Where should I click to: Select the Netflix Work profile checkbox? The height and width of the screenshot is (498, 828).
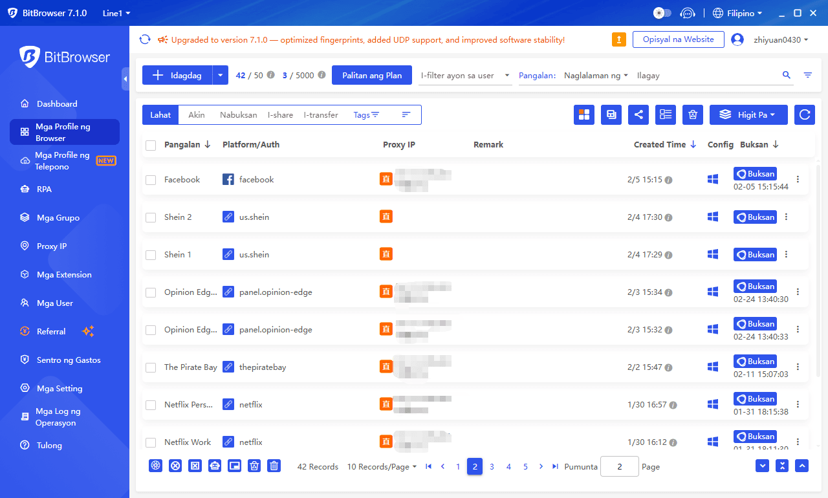pos(151,442)
